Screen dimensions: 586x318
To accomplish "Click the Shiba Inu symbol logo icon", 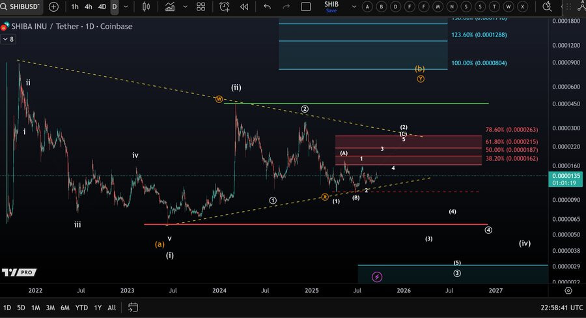I will pyautogui.click(x=5, y=26).
